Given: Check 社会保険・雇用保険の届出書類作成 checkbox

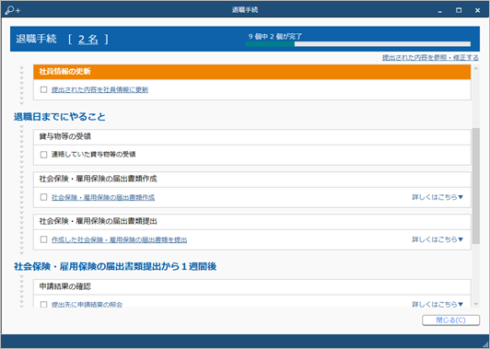Looking at the screenshot, I should point(44,197).
